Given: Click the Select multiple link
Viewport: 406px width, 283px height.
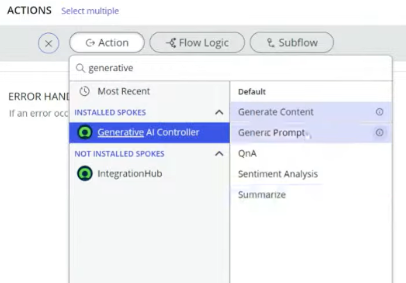Looking at the screenshot, I should (x=90, y=11).
